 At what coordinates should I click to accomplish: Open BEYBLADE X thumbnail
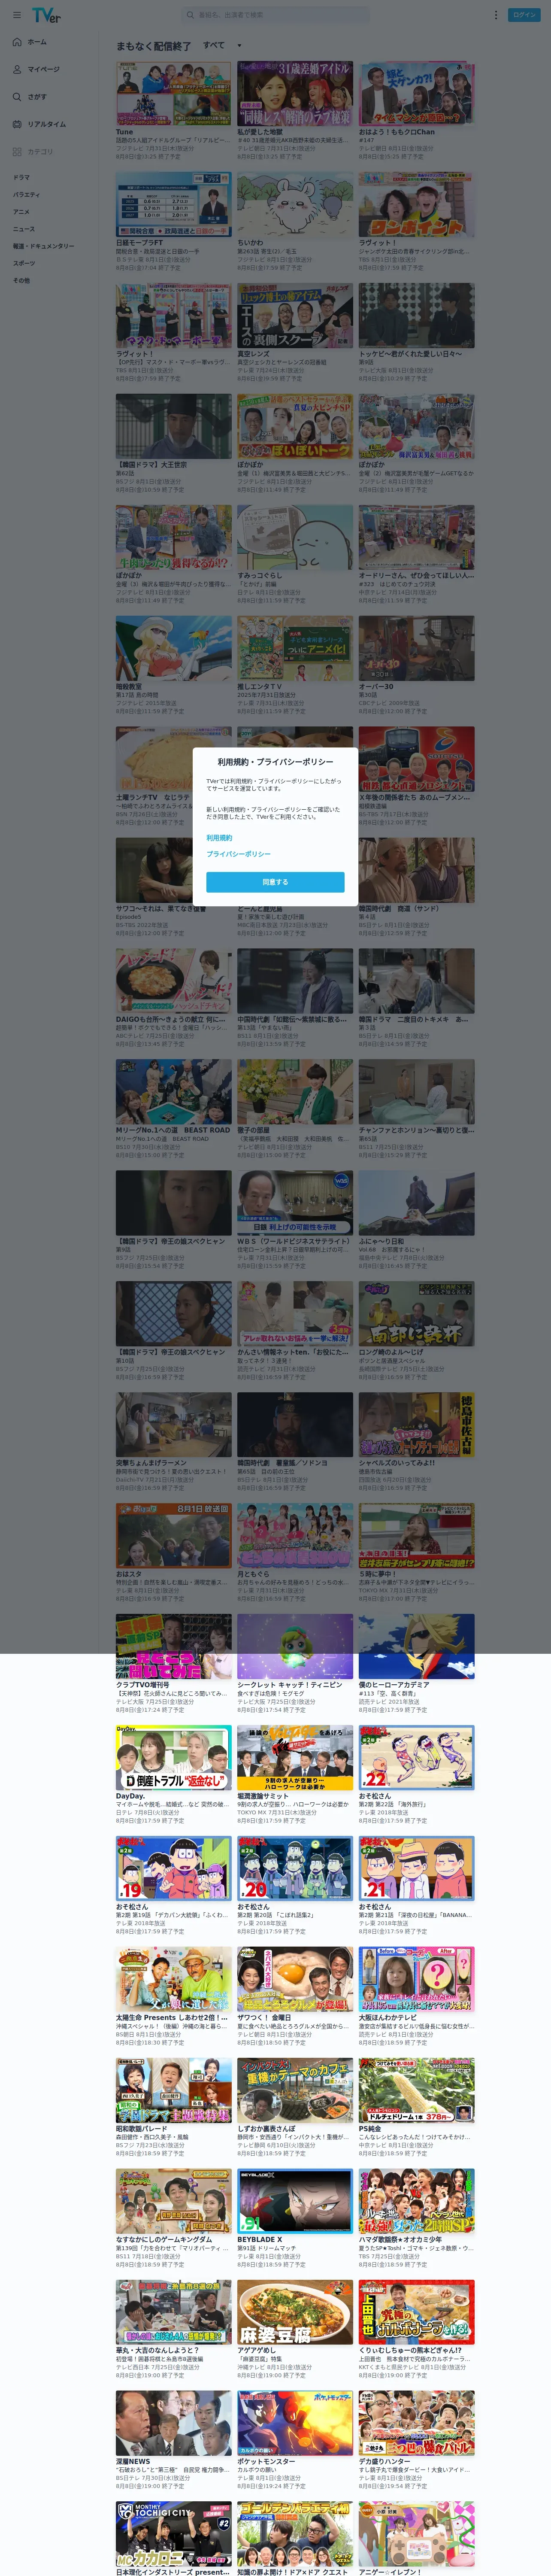tap(295, 2201)
